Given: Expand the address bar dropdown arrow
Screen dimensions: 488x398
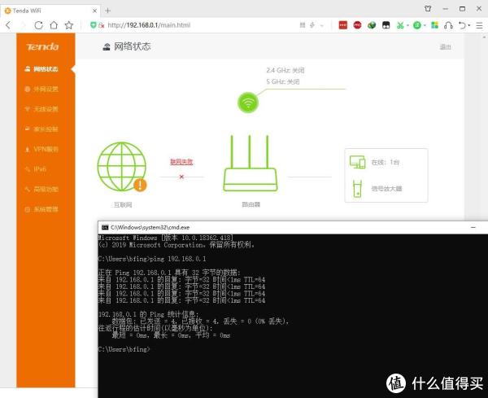Looking at the screenshot, I should click(322, 25).
